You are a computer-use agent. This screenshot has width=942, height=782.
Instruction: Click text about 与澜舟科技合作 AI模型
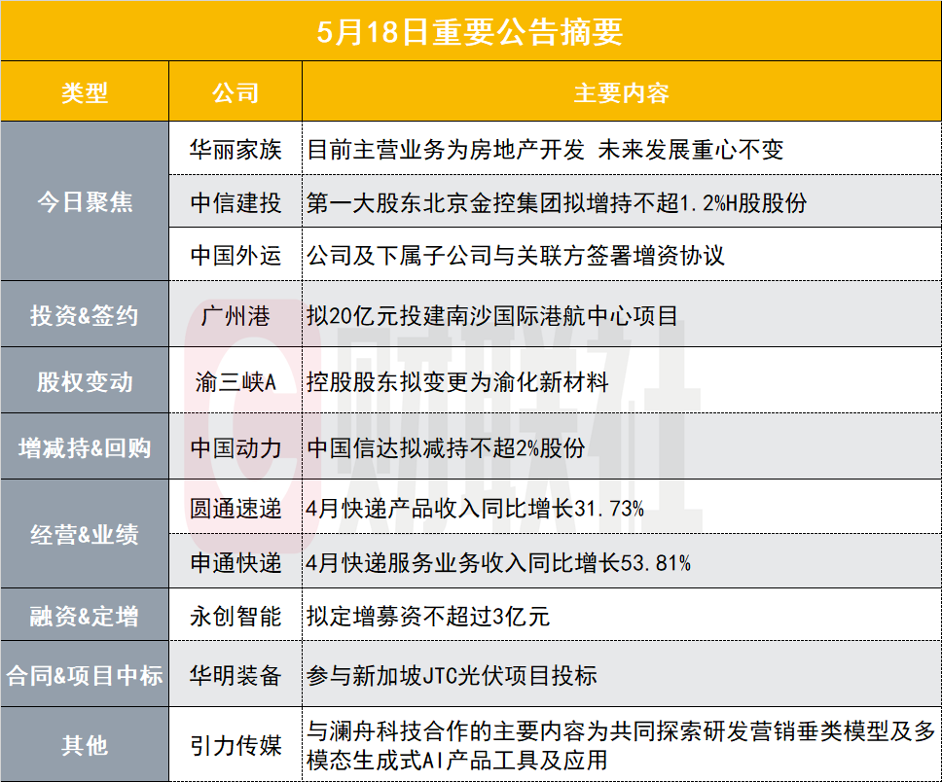click(x=621, y=745)
